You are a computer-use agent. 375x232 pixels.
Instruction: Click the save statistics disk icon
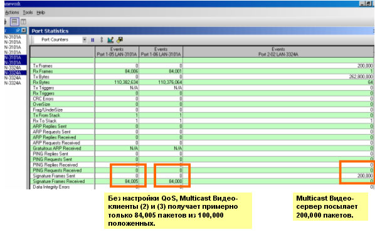[120, 40]
